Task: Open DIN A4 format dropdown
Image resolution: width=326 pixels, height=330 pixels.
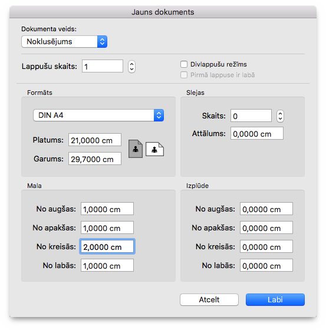Action: [x=98, y=115]
